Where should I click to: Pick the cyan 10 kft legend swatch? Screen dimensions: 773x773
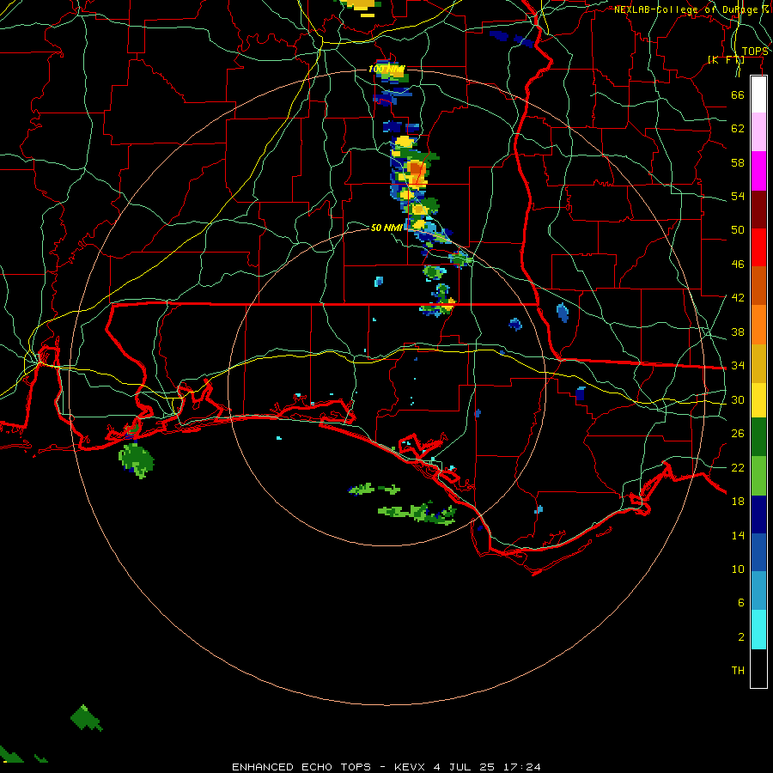(758, 630)
